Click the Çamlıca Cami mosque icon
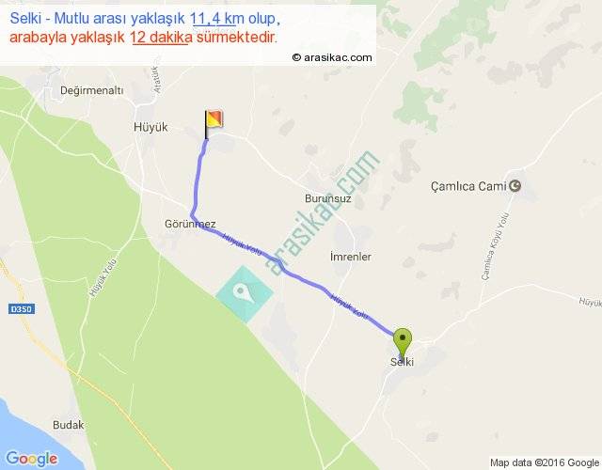 (x=515, y=186)
